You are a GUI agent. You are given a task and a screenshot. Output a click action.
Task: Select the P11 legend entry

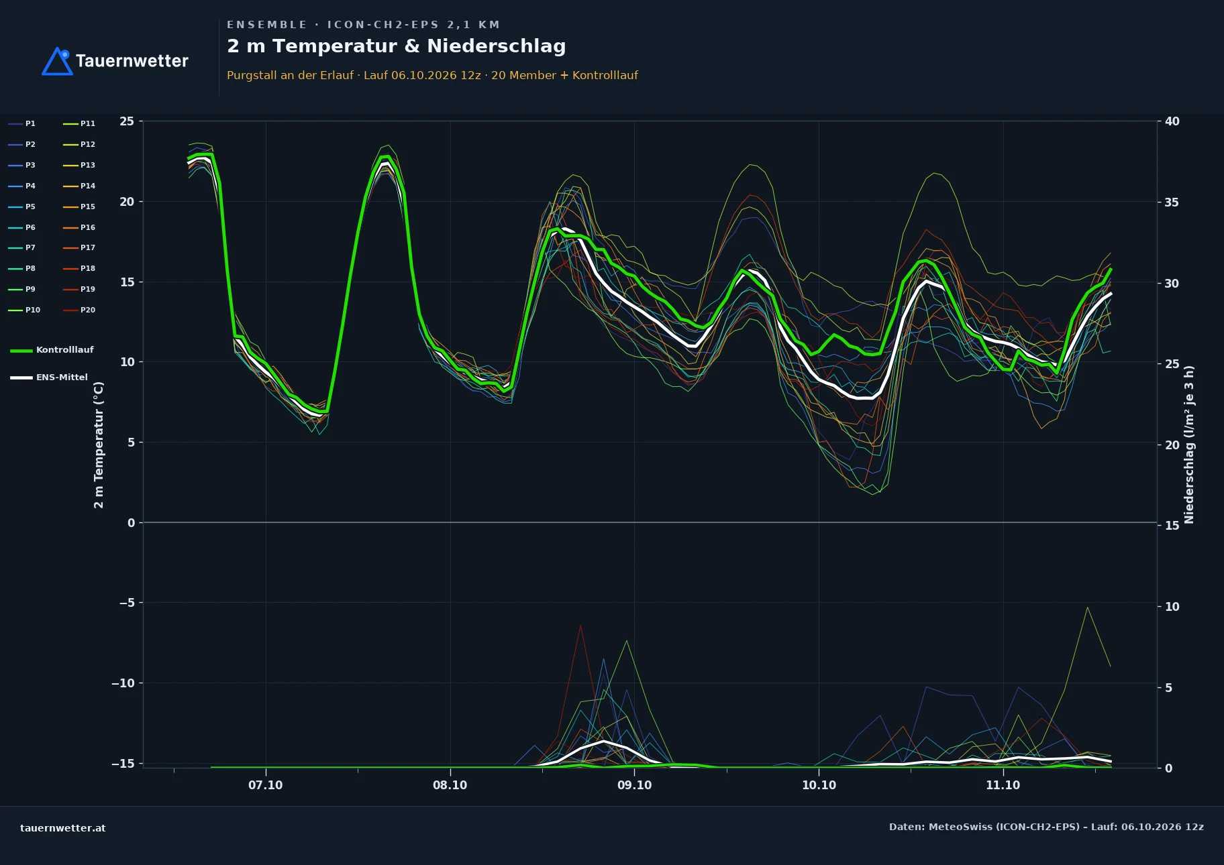coord(79,123)
